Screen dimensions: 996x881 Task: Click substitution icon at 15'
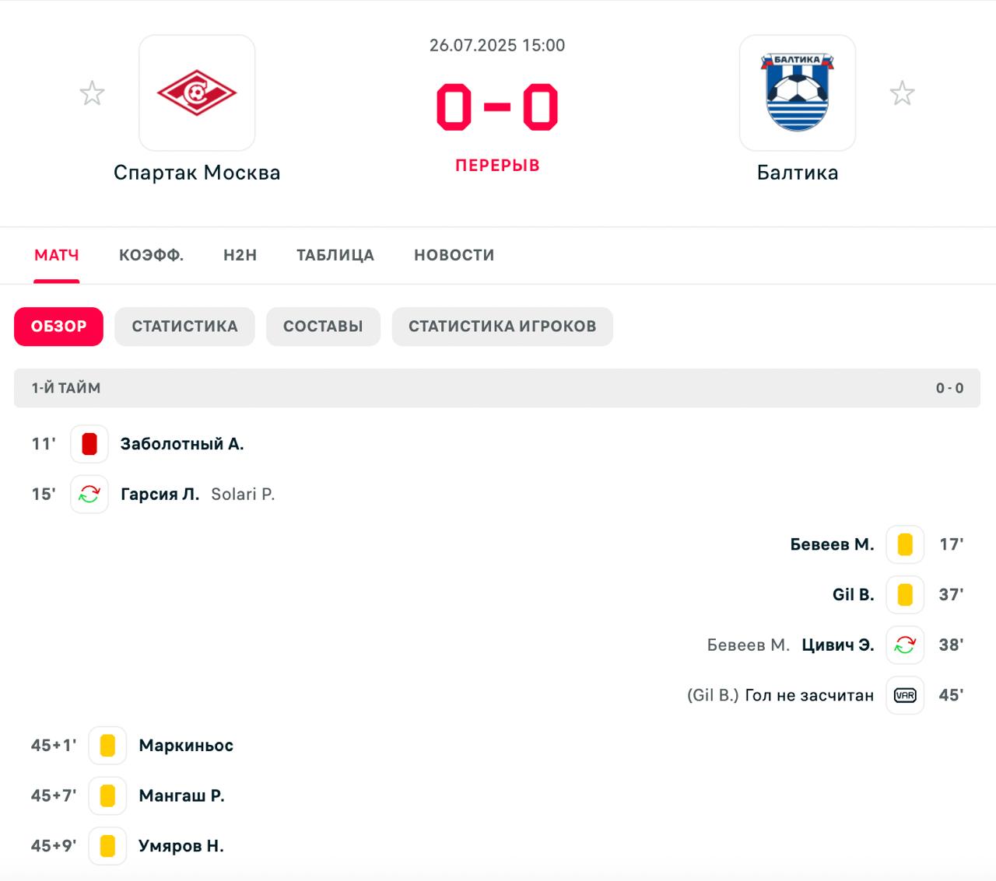[x=89, y=495]
